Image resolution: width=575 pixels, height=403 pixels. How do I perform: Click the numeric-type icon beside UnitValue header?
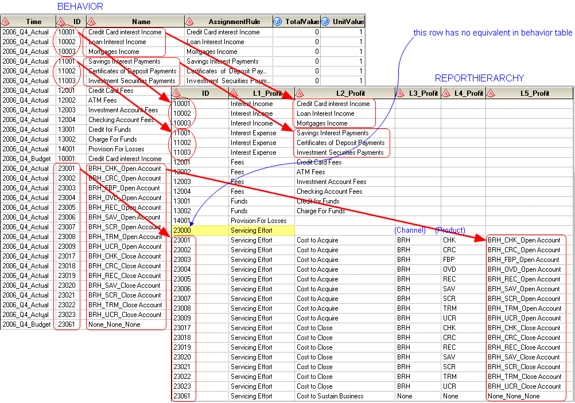(x=325, y=22)
